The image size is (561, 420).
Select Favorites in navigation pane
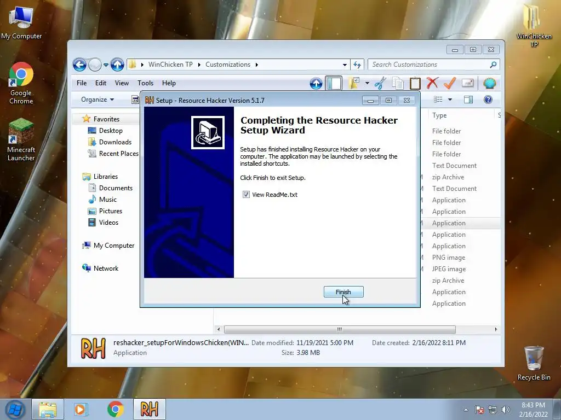pyautogui.click(x=106, y=119)
